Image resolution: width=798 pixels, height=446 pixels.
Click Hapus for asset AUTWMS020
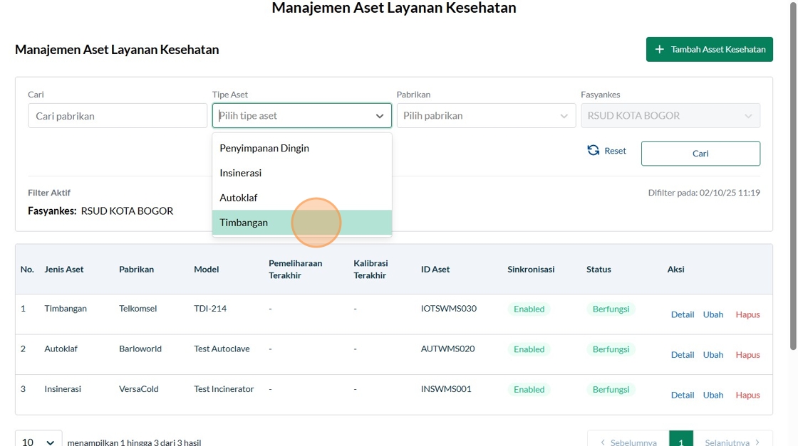pyautogui.click(x=747, y=354)
